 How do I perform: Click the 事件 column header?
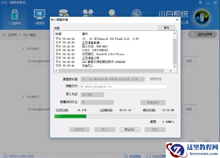[x=85, y=34]
